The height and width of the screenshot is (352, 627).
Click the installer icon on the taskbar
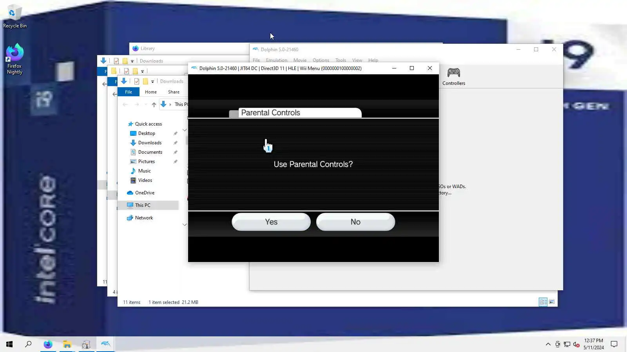pos(86,344)
